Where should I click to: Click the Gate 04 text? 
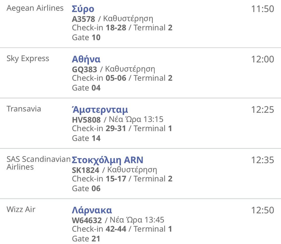coord(86,88)
